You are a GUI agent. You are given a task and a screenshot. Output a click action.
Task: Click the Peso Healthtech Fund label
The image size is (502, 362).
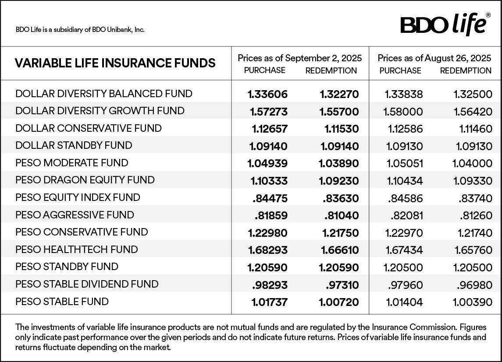(77, 250)
